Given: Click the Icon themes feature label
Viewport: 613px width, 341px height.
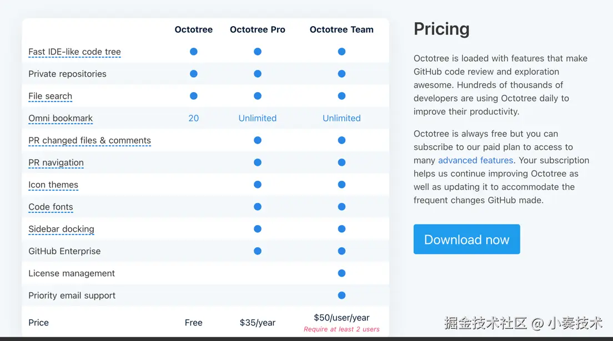Looking at the screenshot, I should (x=53, y=185).
